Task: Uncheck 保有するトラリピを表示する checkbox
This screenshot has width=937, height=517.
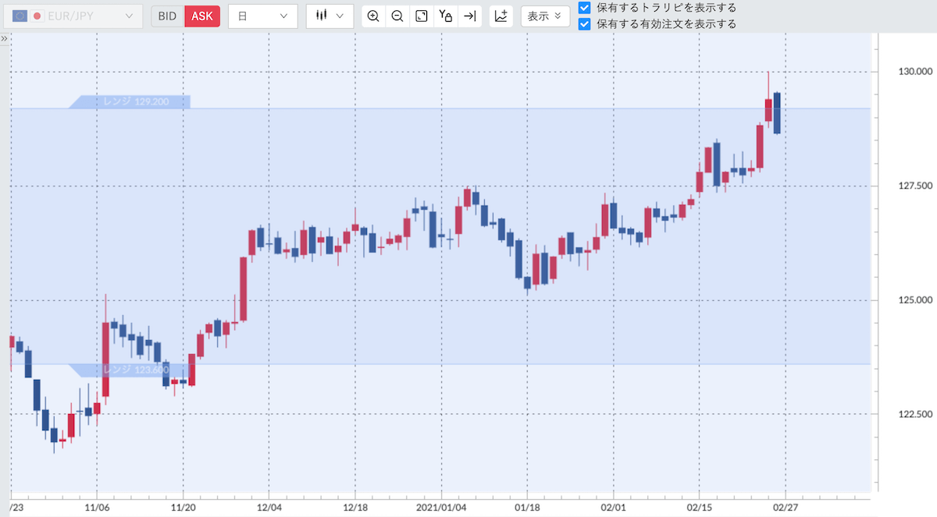Action: pos(584,7)
